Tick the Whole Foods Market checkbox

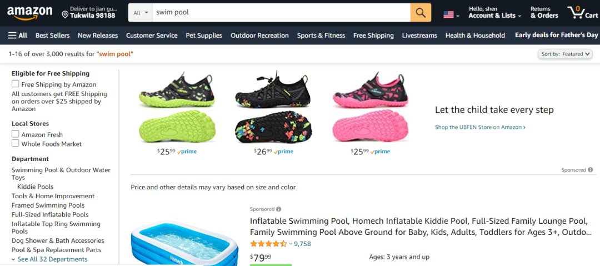(x=16, y=143)
